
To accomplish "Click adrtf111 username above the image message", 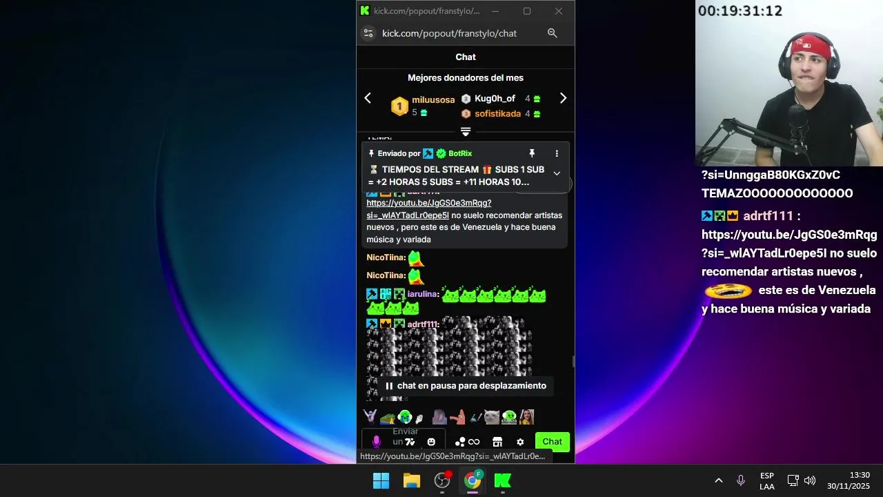I will click(423, 324).
